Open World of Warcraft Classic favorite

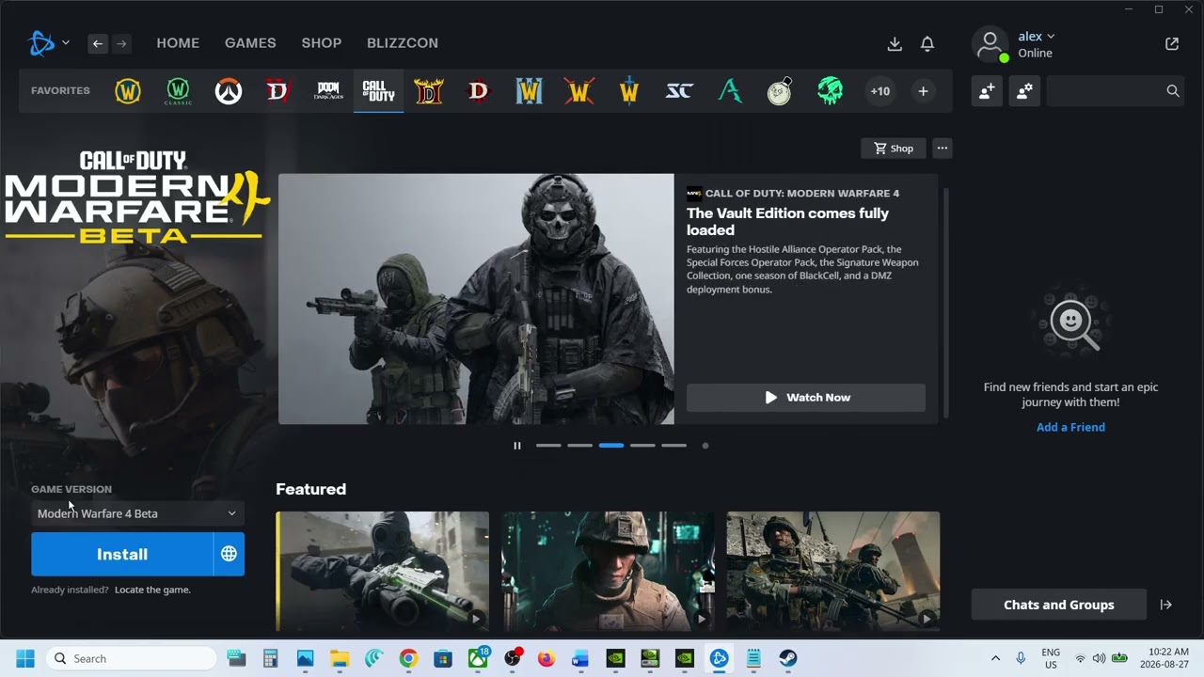click(178, 91)
